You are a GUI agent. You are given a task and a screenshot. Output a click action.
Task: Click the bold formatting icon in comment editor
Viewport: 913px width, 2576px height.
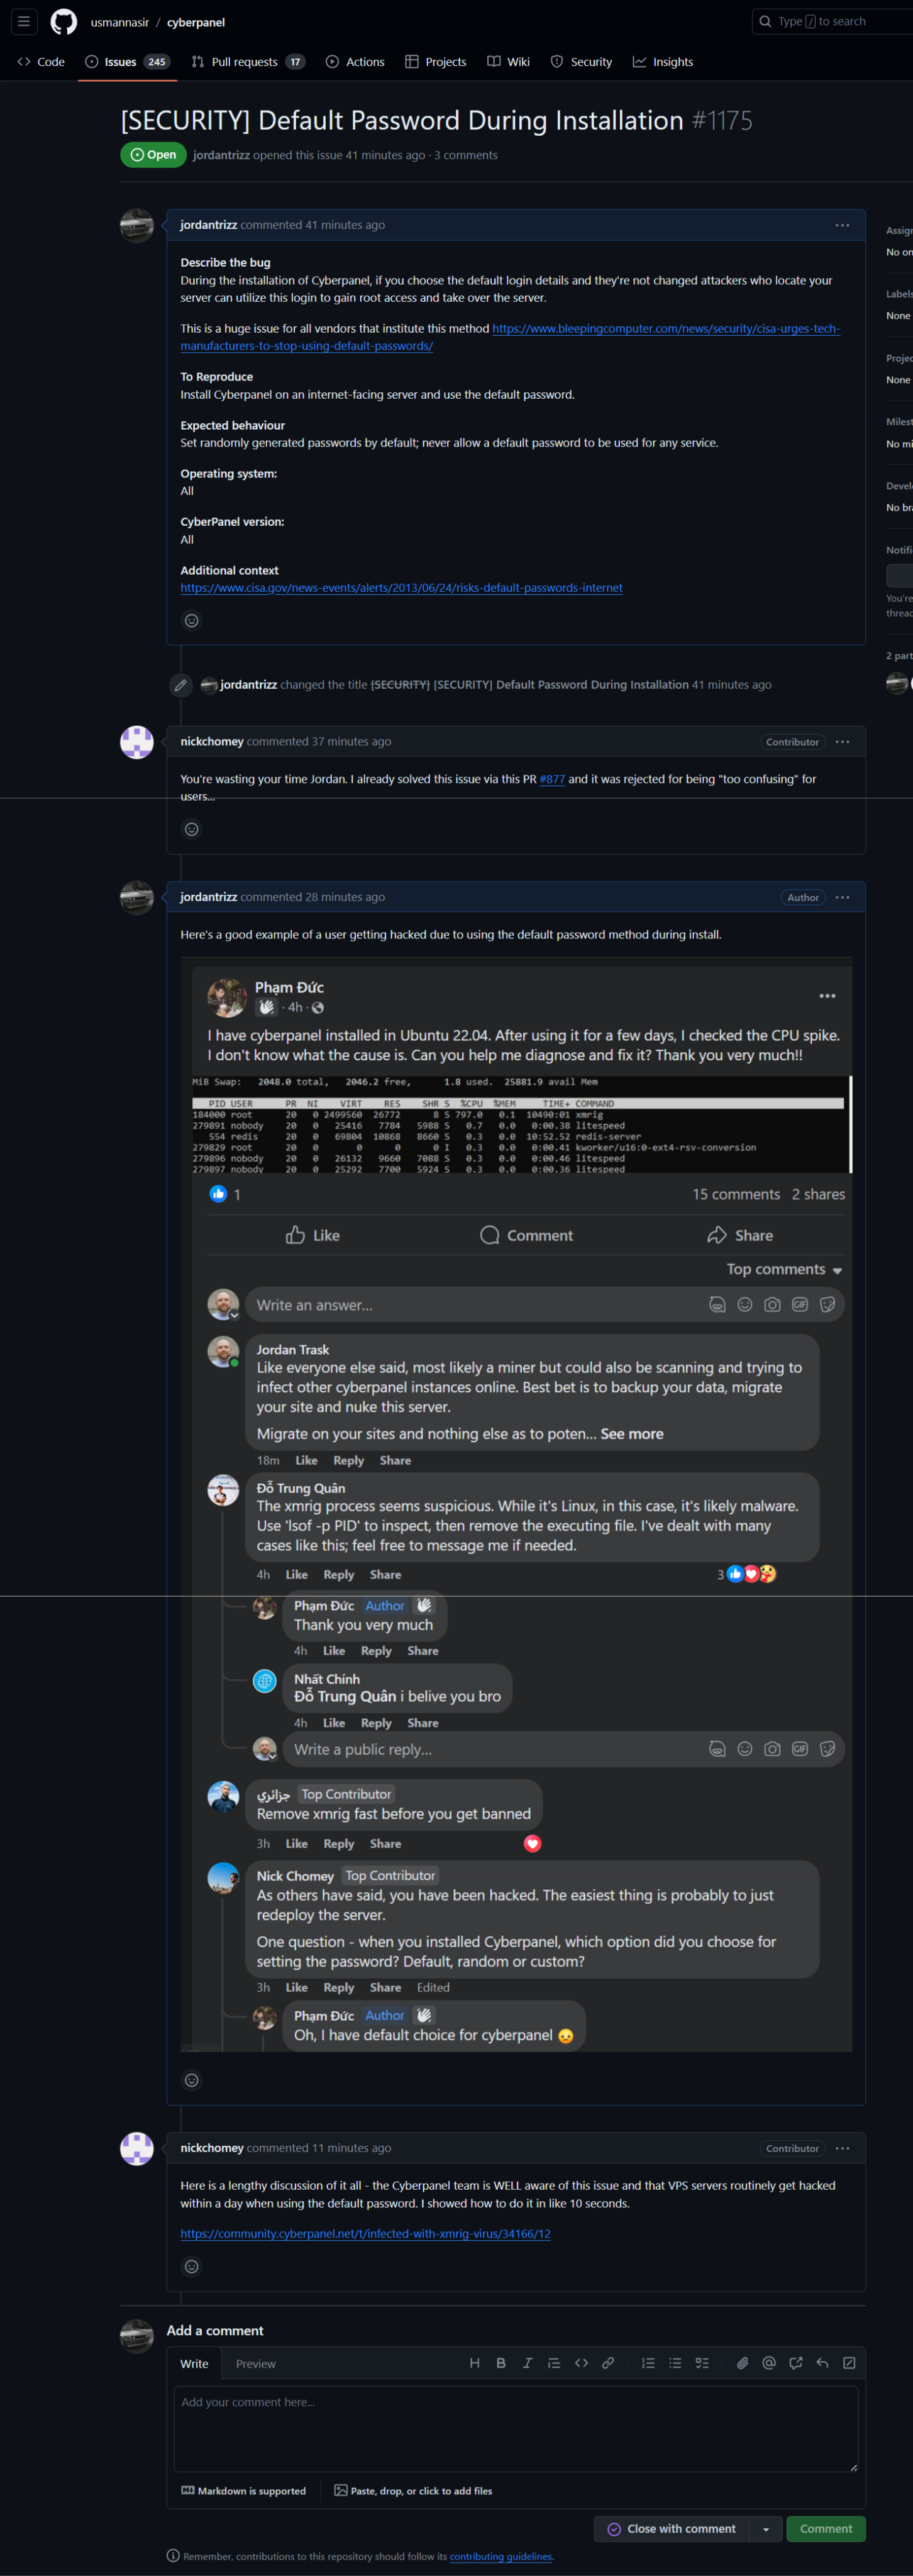tap(501, 2363)
